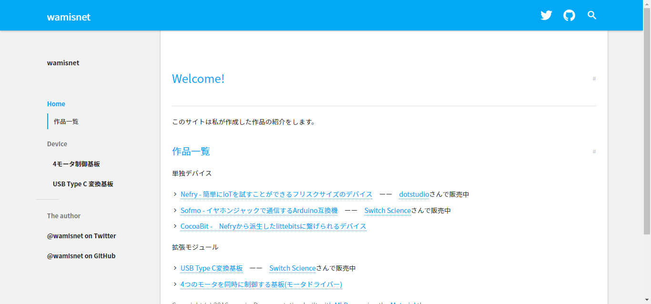
Task: Open @wamisnet on Twitter sidebar link
Action: coord(81,236)
